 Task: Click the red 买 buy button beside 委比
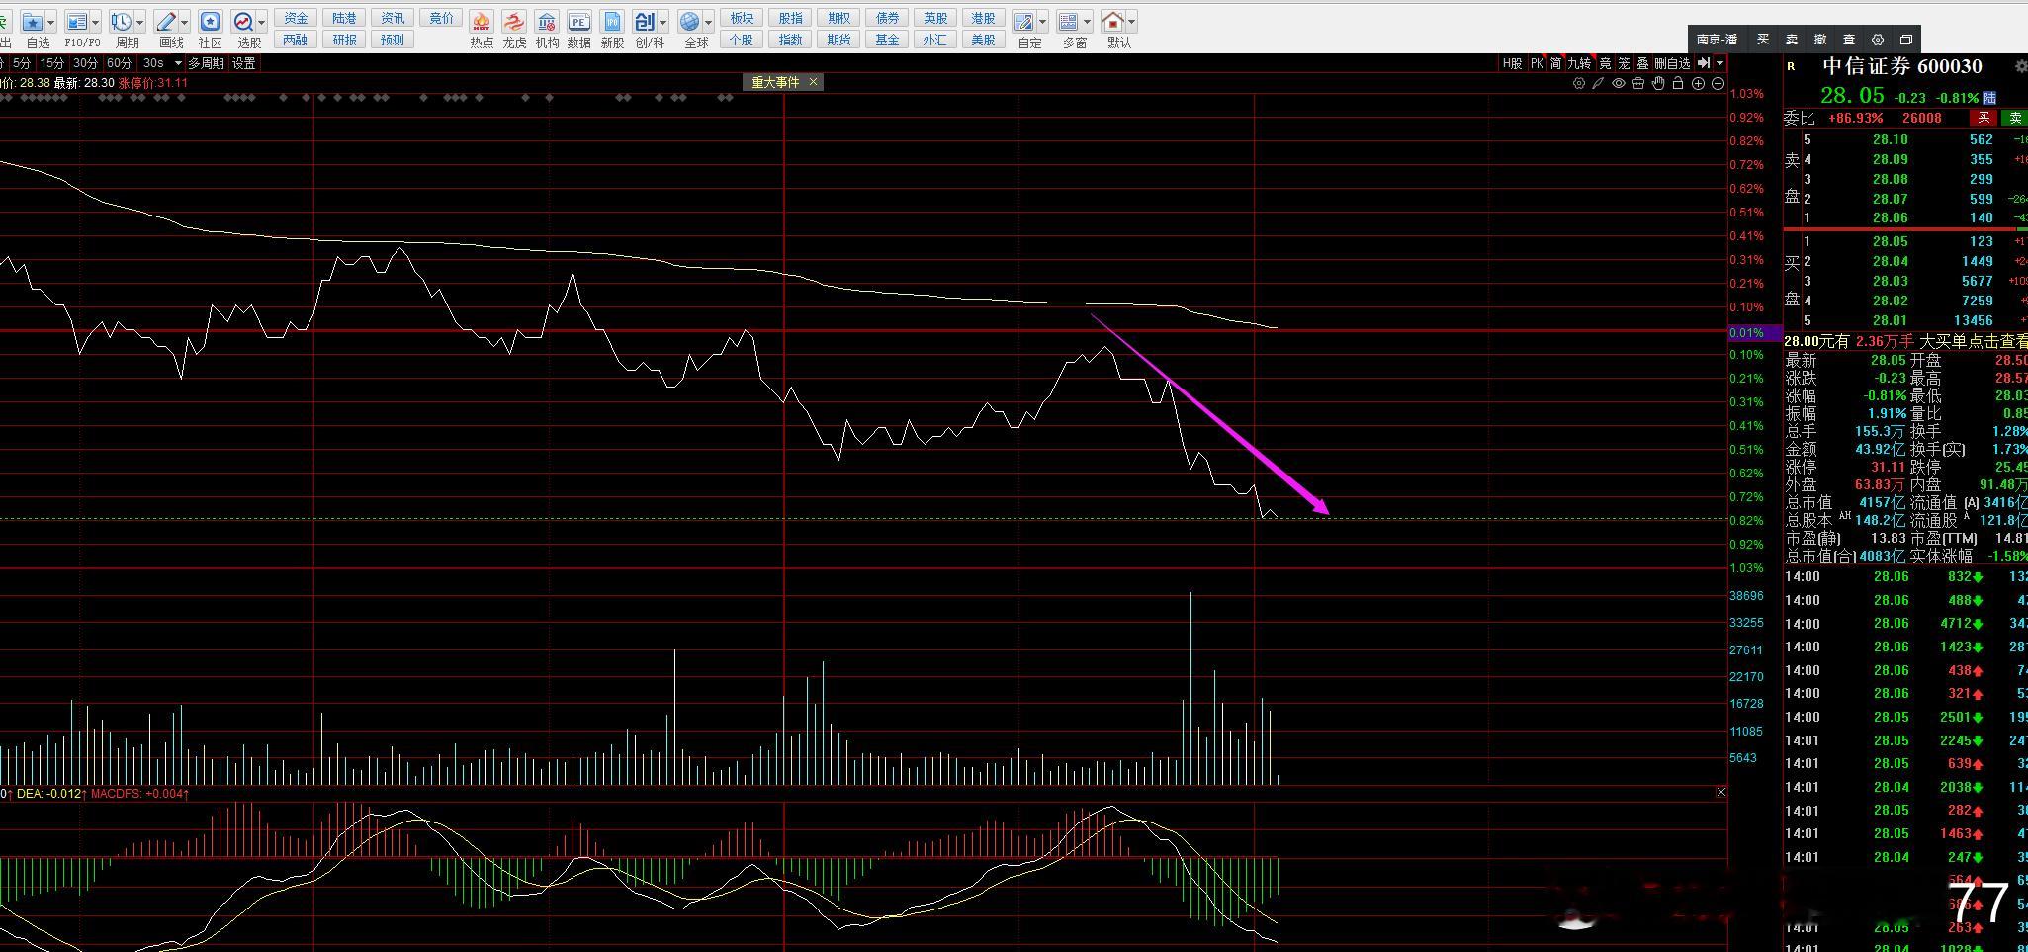pyautogui.click(x=1983, y=118)
